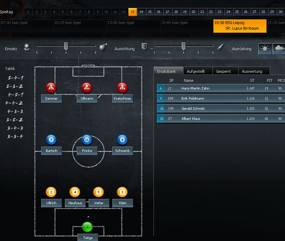Open the Auswertung tab

pyautogui.click(x=253, y=71)
